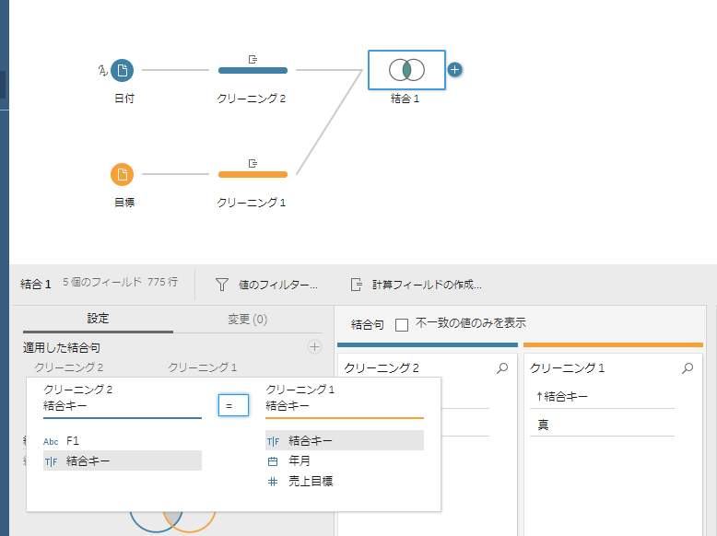Select the 結合 1 join step
Viewport: 717px width, 536px height.
tap(406, 70)
